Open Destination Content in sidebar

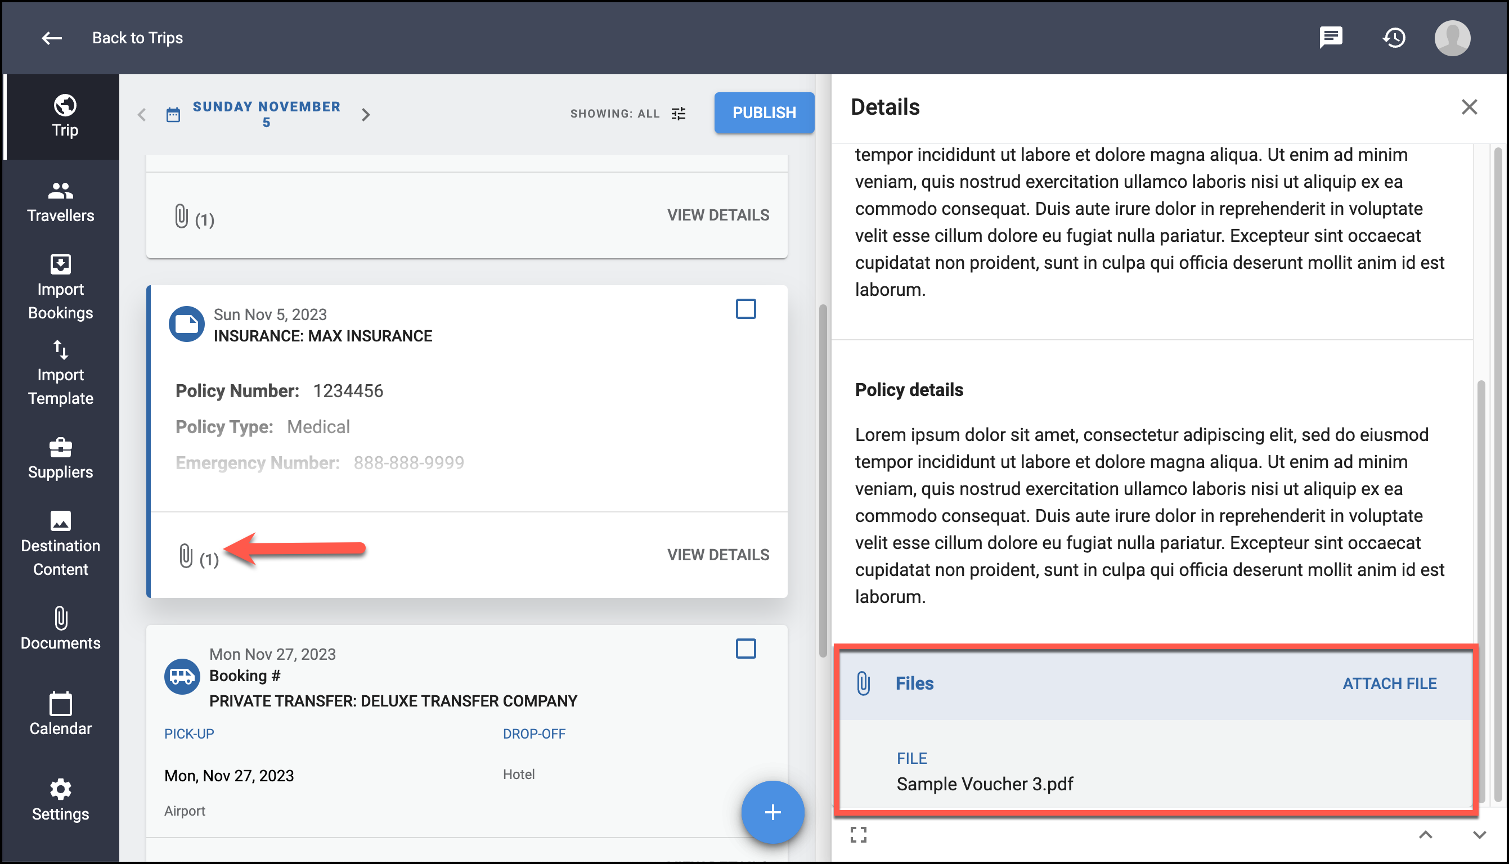[61, 544]
